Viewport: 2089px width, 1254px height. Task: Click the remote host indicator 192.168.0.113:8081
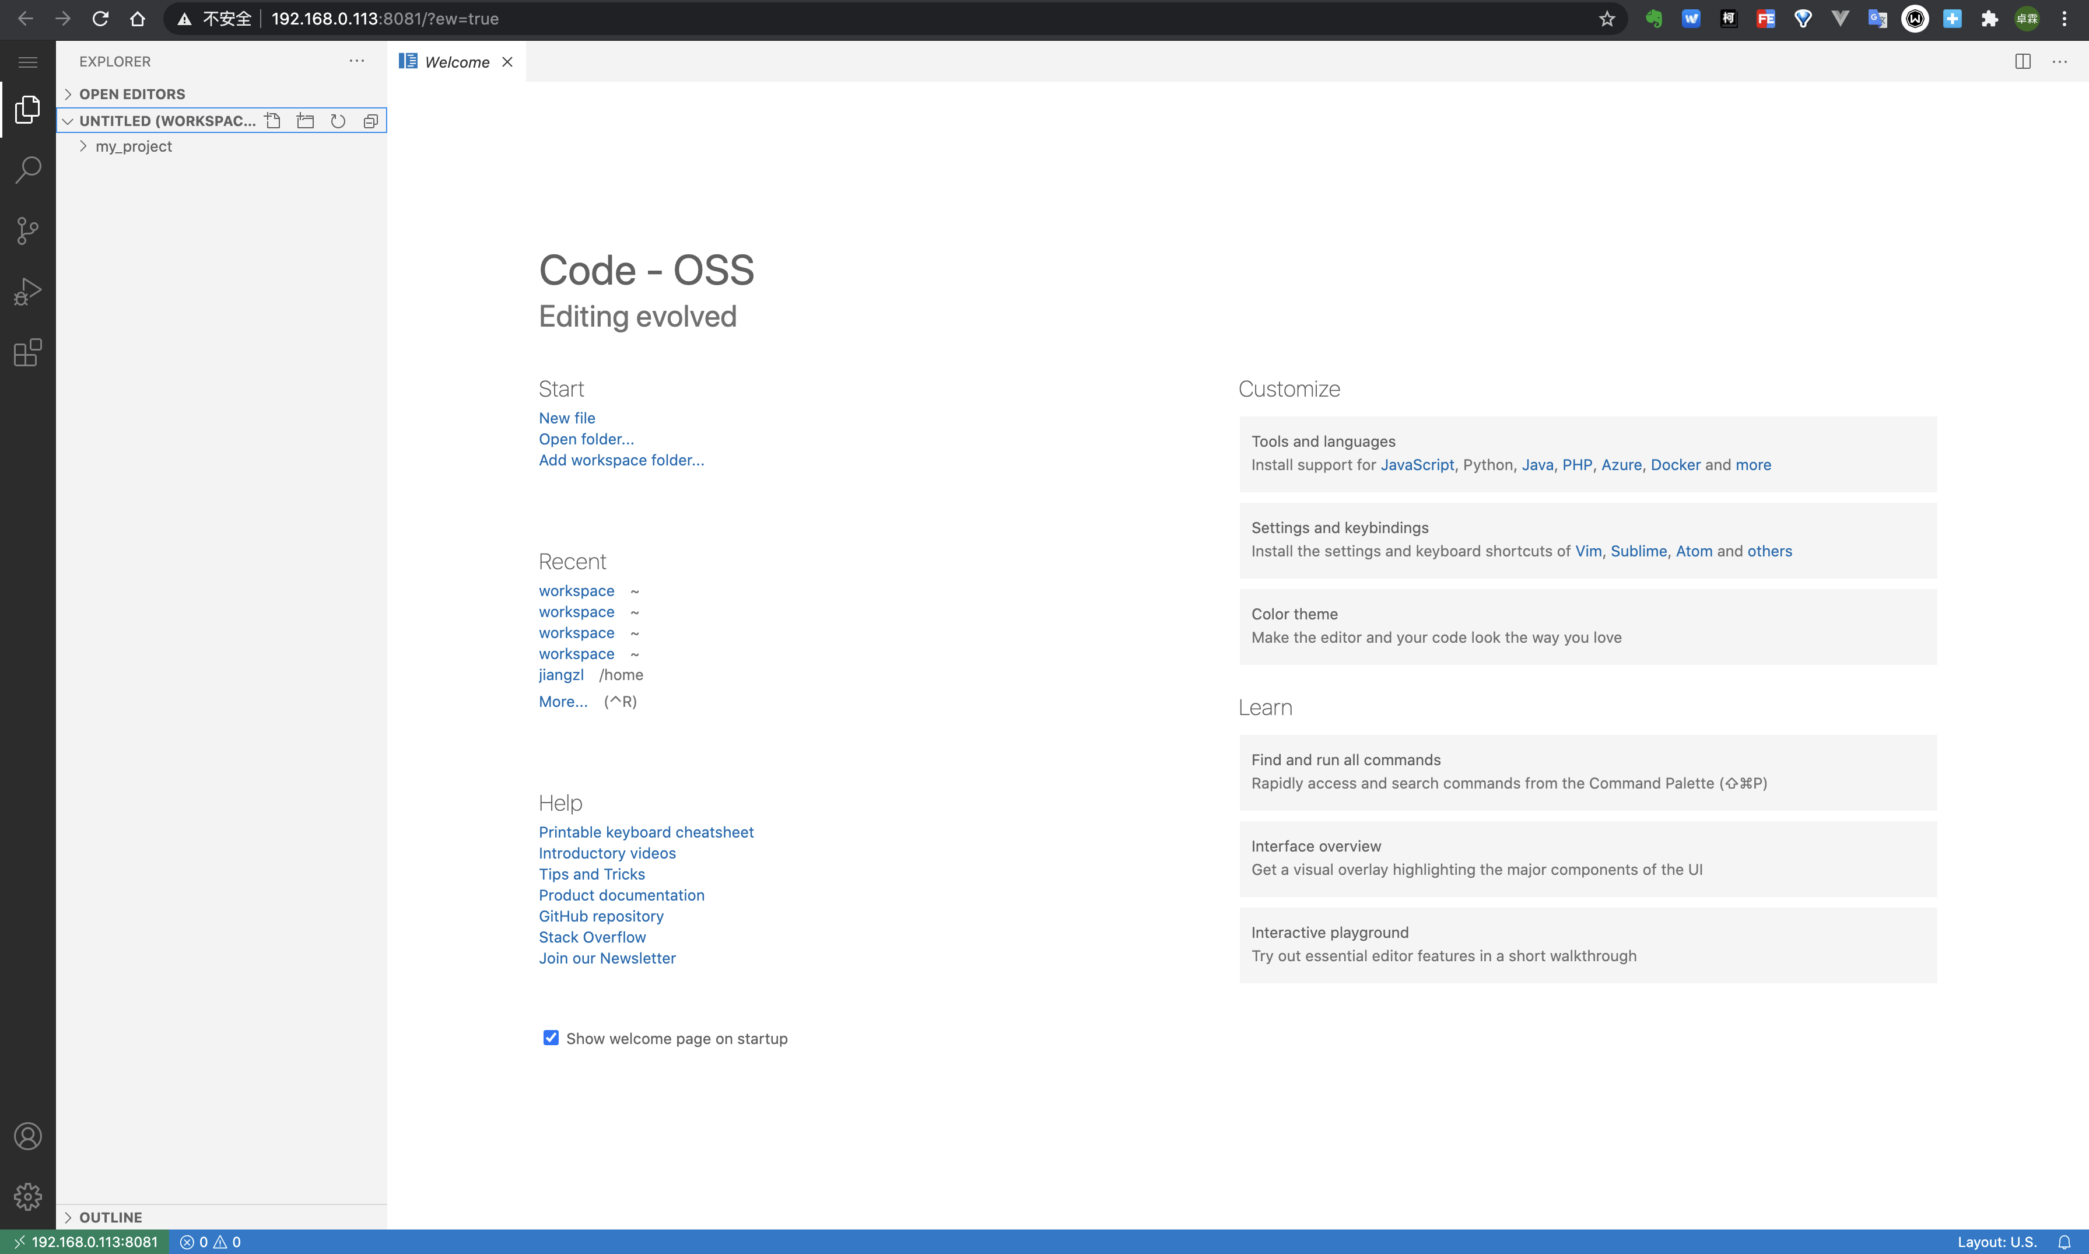point(85,1241)
